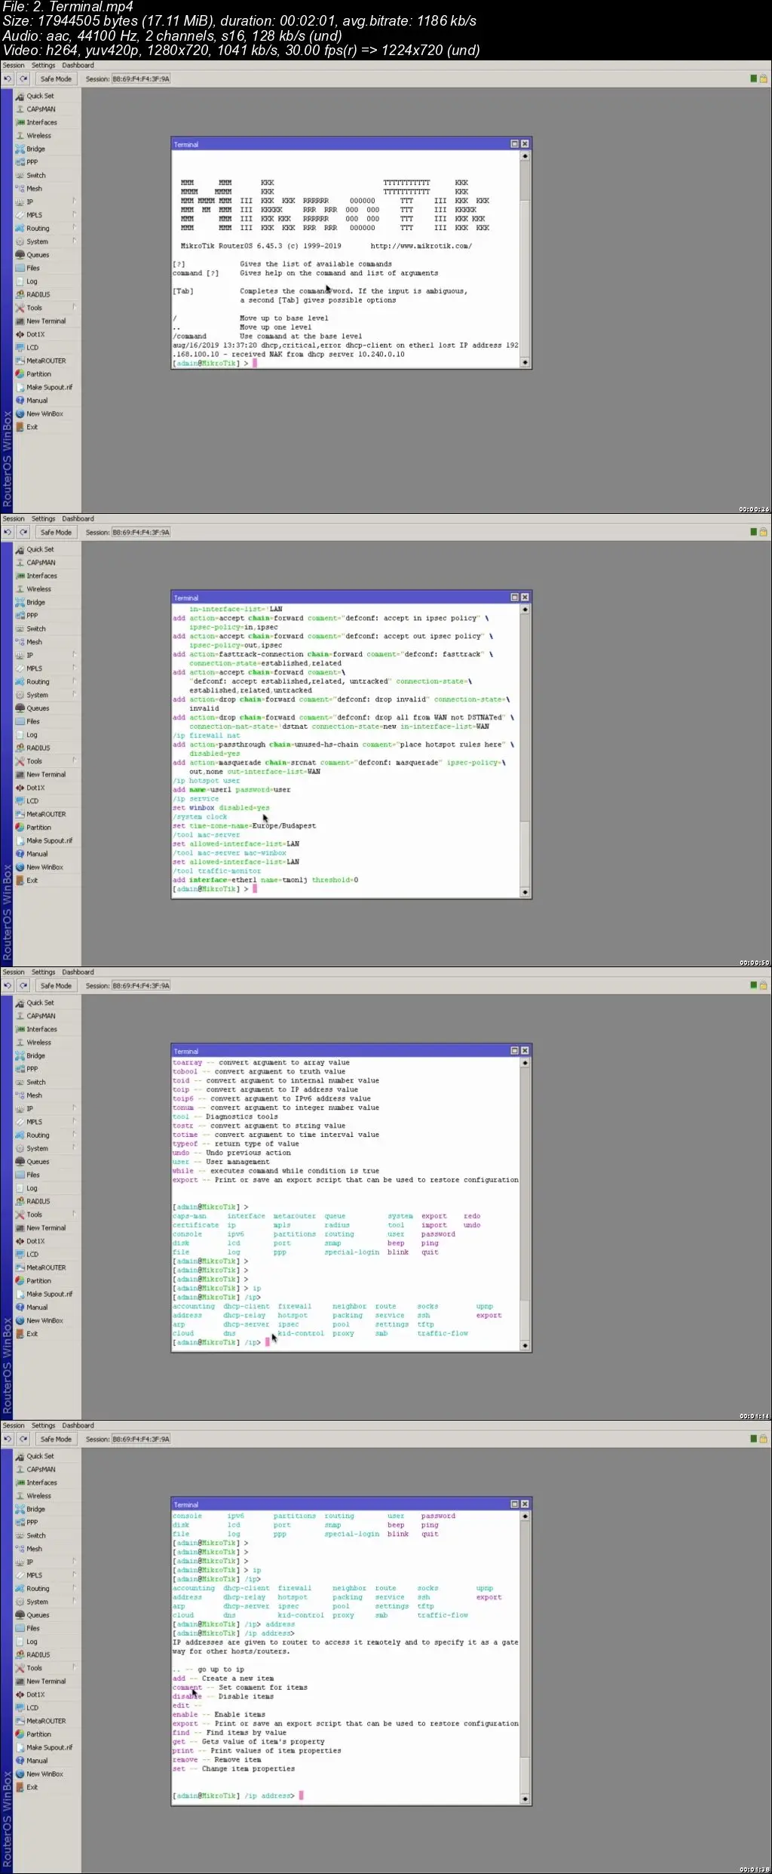
Task: Open Log in the second frame sidebar
Action: [32, 735]
